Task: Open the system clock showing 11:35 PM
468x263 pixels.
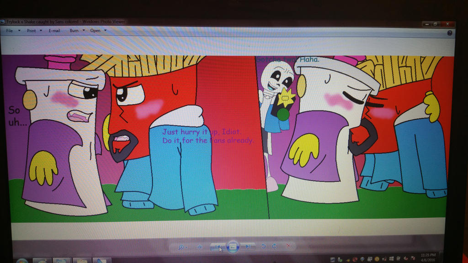Action: [x=429, y=257]
